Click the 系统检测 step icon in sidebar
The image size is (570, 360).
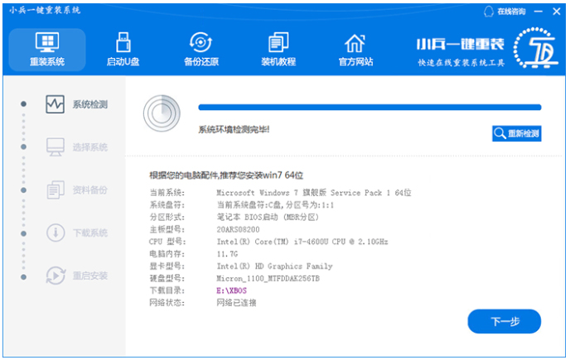(x=56, y=104)
